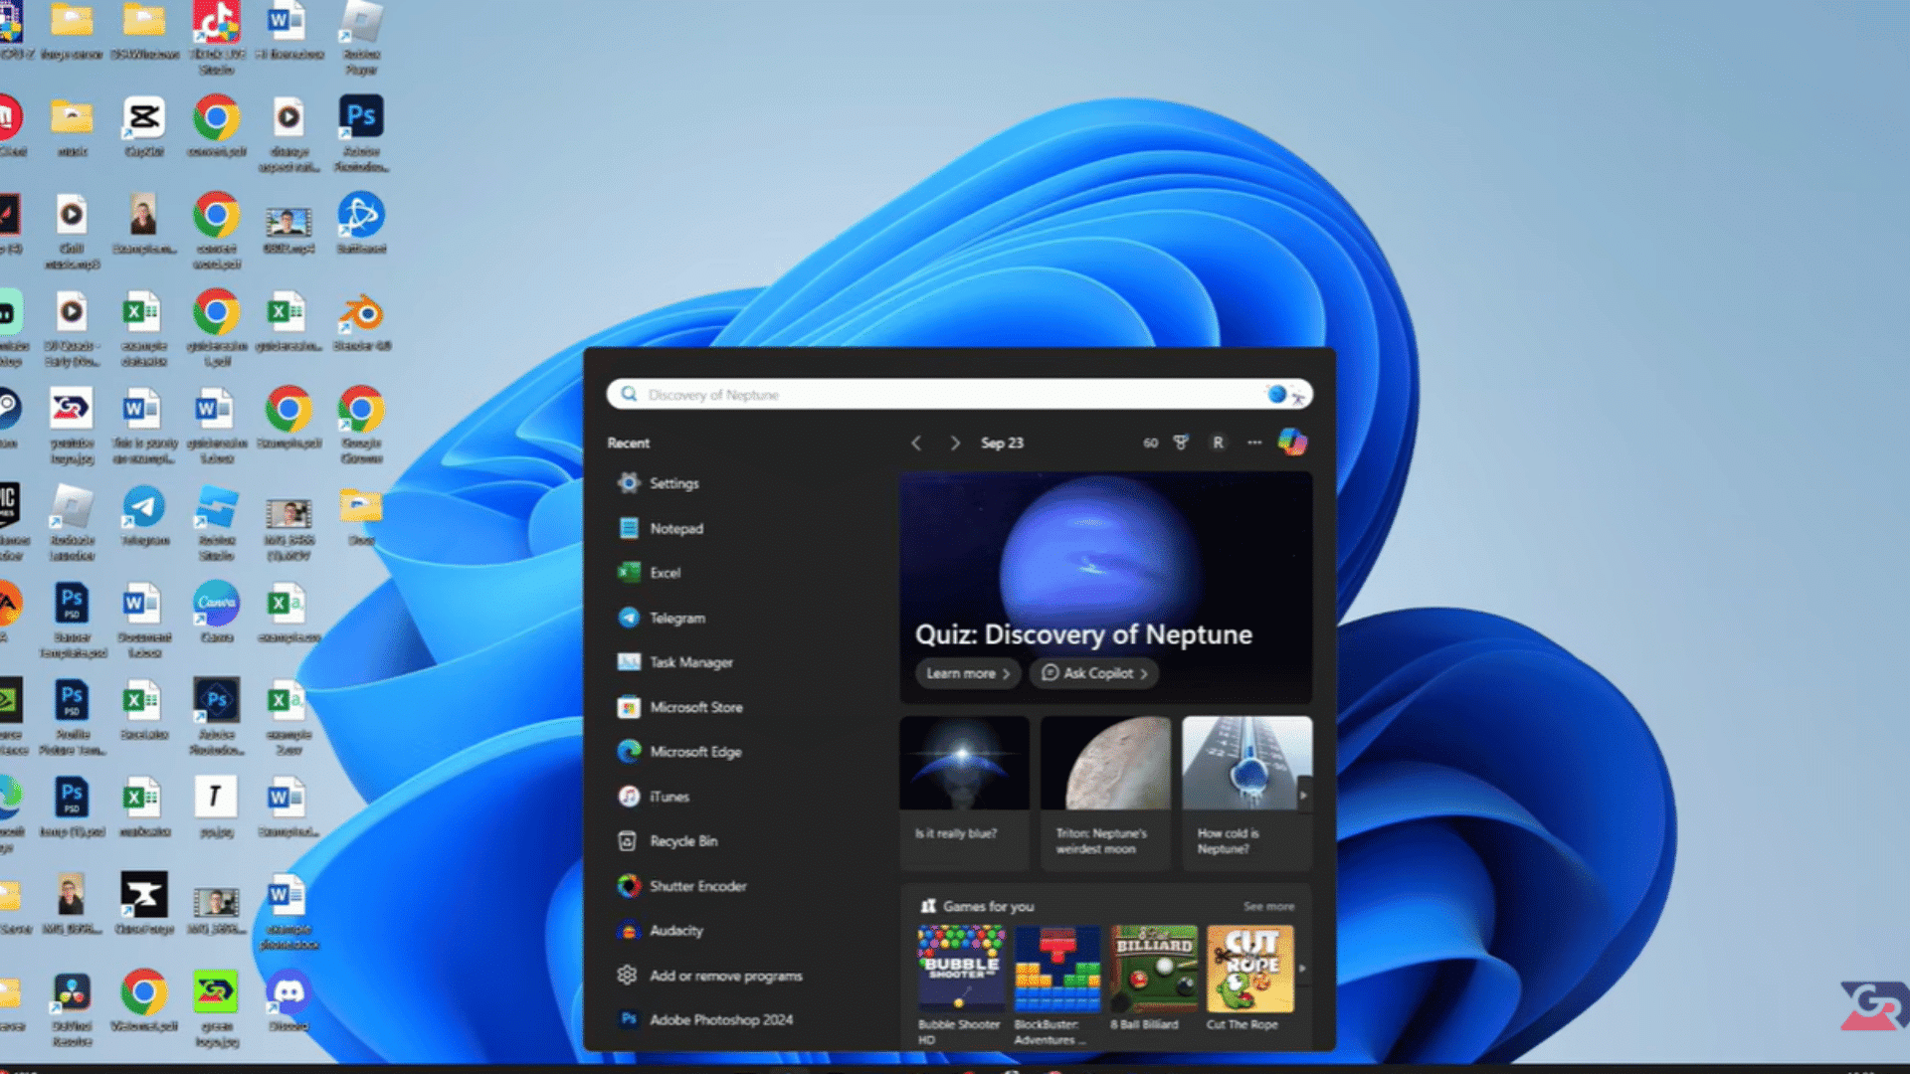1910x1074 pixels.
Task: Select the Roblox Player desktop shortcut
Action: [361, 38]
